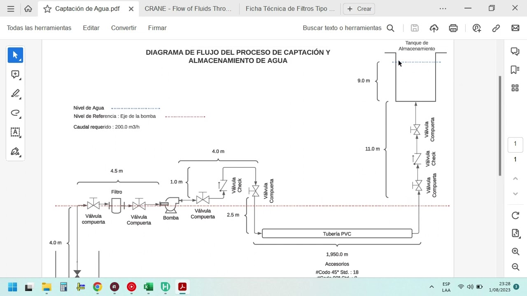Close the Captación de Agua.pdf tab
527x296 pixels.
click(x=131, y=9)
